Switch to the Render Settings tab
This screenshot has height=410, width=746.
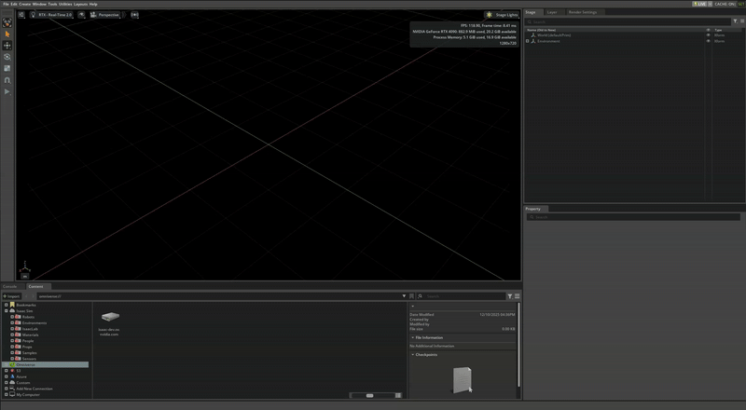583,12
